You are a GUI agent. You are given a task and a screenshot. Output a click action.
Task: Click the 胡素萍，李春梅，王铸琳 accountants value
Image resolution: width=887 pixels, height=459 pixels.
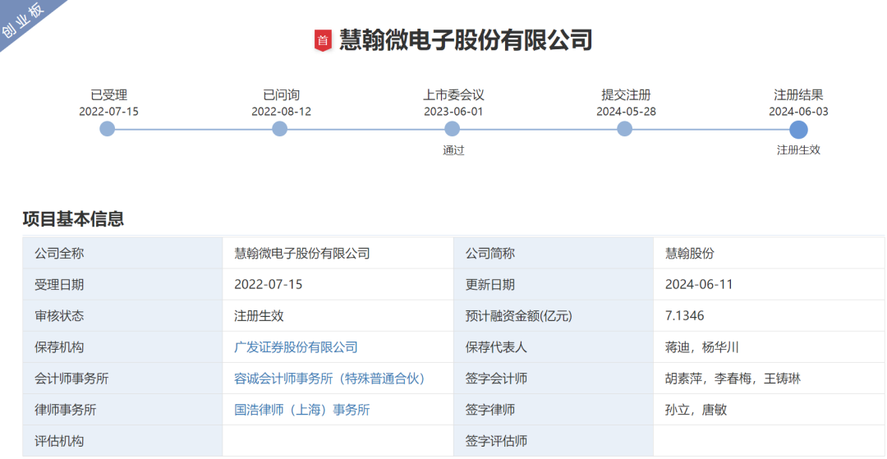733,379
